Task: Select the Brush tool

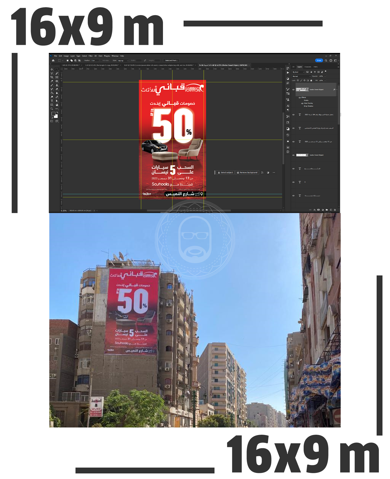Action: click(x=52, y=85)
